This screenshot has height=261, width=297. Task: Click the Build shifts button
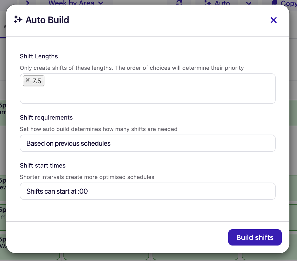(x=255, y=237)
